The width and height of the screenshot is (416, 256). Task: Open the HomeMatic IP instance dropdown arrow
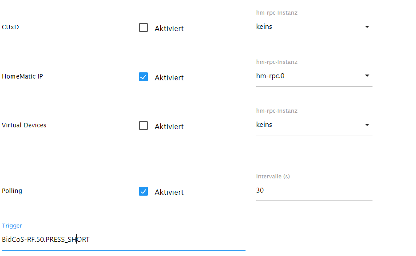point(367,76)
